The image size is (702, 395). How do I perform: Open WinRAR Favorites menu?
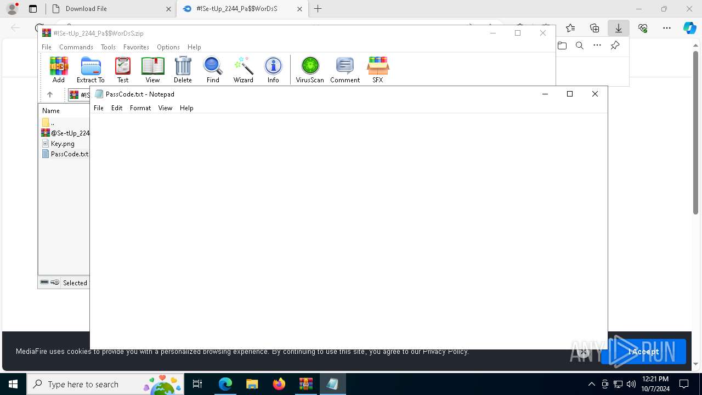click(x=136, y=47)
